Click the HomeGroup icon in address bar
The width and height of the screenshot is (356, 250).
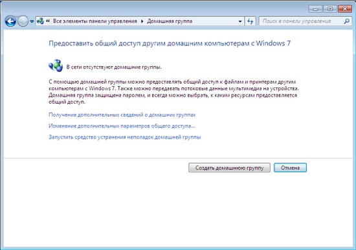pyautogui.click(x=40, y=21)
